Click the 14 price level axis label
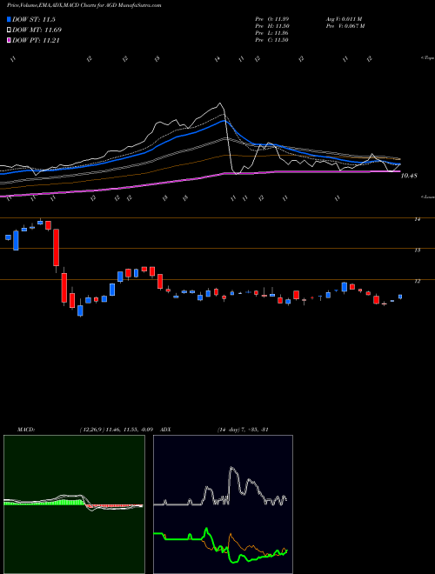Screen dimensions: 435x574 (x=417, y=219)
